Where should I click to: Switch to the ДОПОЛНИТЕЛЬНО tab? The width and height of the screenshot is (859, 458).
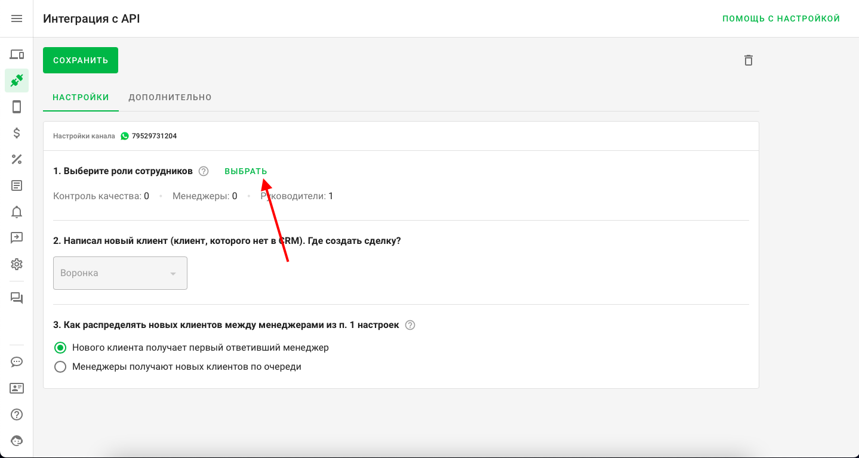tap(170, 97)
